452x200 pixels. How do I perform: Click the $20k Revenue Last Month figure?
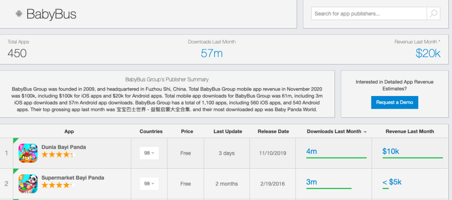point(428,53)
